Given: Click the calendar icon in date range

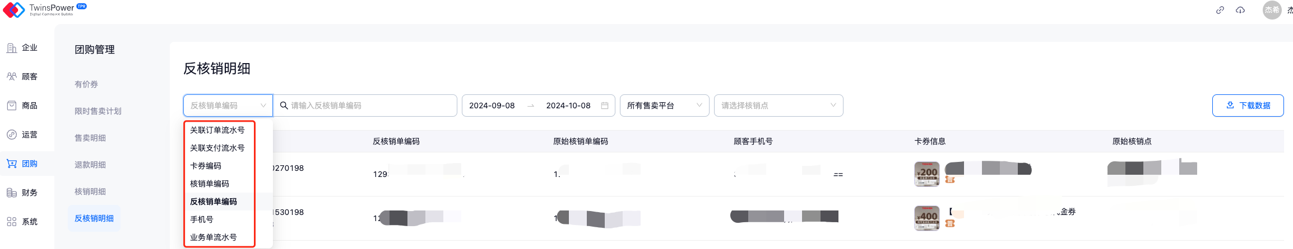Looking at the screenshot, I should (x=605, y=106).
